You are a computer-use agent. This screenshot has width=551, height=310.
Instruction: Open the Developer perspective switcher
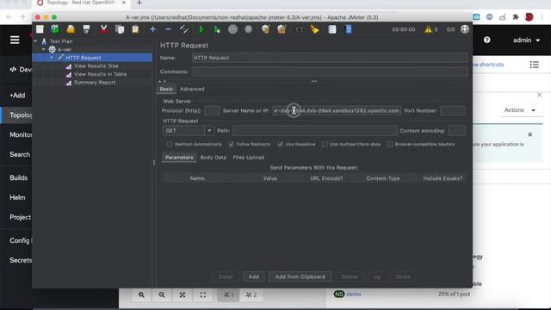[x=21, y=70]
